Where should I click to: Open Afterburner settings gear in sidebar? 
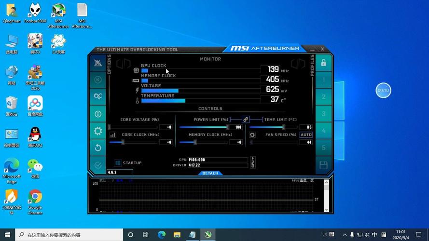[98, 131]
